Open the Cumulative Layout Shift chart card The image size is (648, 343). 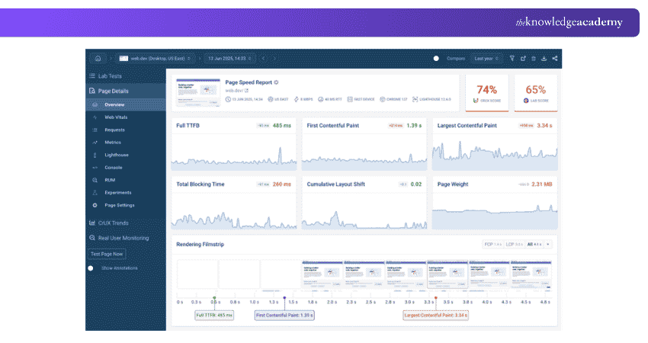(x=364, y=204)
